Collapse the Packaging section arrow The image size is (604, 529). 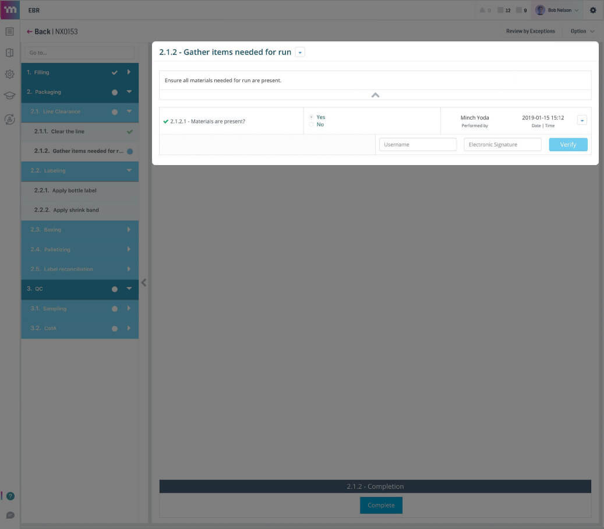point(129,92)
